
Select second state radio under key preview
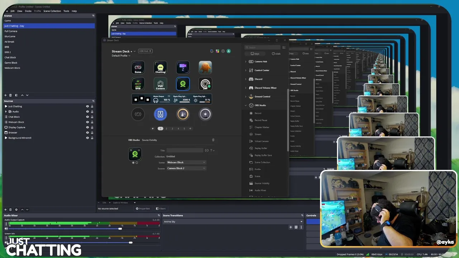pyautogui.click(x=137, y=163)
